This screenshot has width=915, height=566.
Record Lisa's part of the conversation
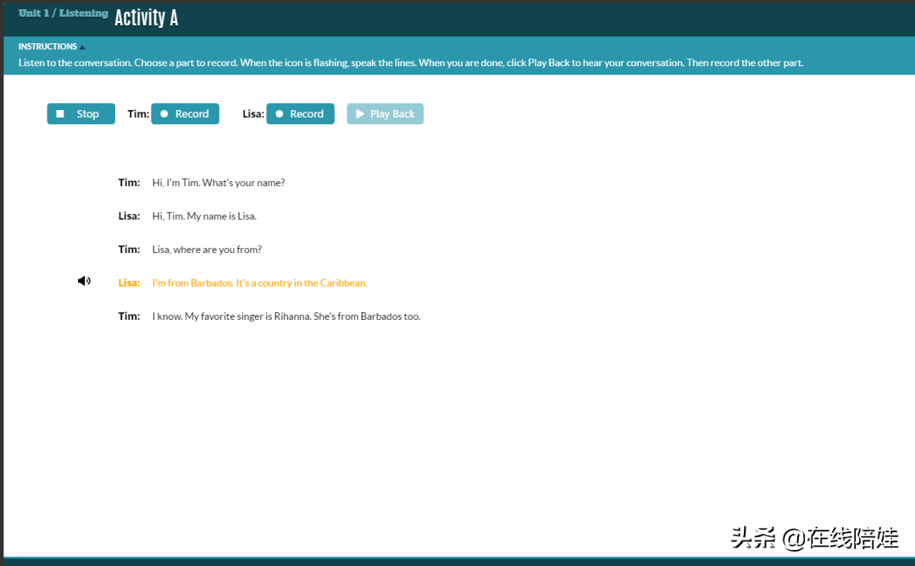(x=300, y=113)
